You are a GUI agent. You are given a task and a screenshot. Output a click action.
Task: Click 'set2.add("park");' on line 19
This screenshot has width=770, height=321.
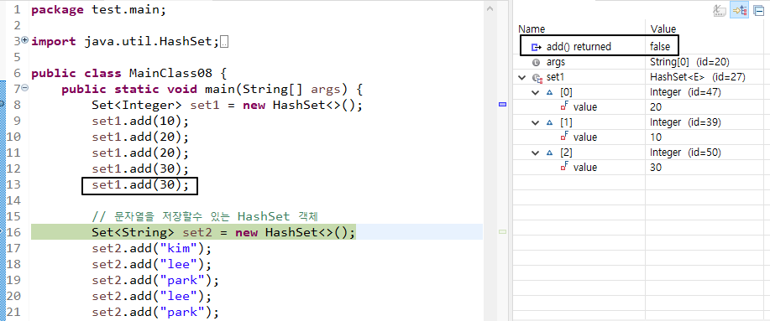(155, 280)
